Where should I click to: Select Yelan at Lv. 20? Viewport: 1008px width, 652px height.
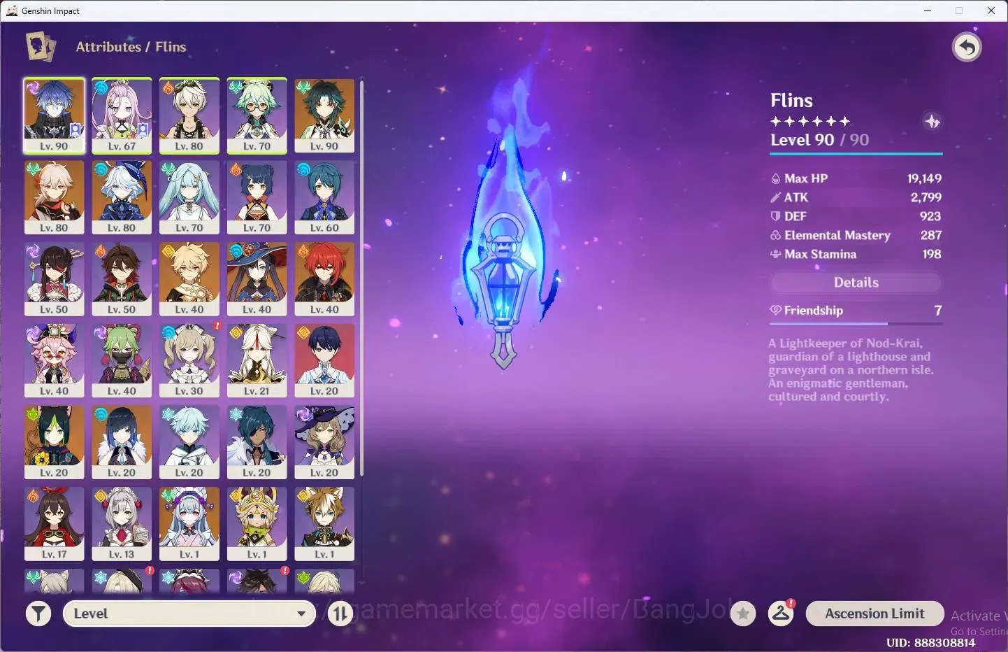click(x=122, y=443)
